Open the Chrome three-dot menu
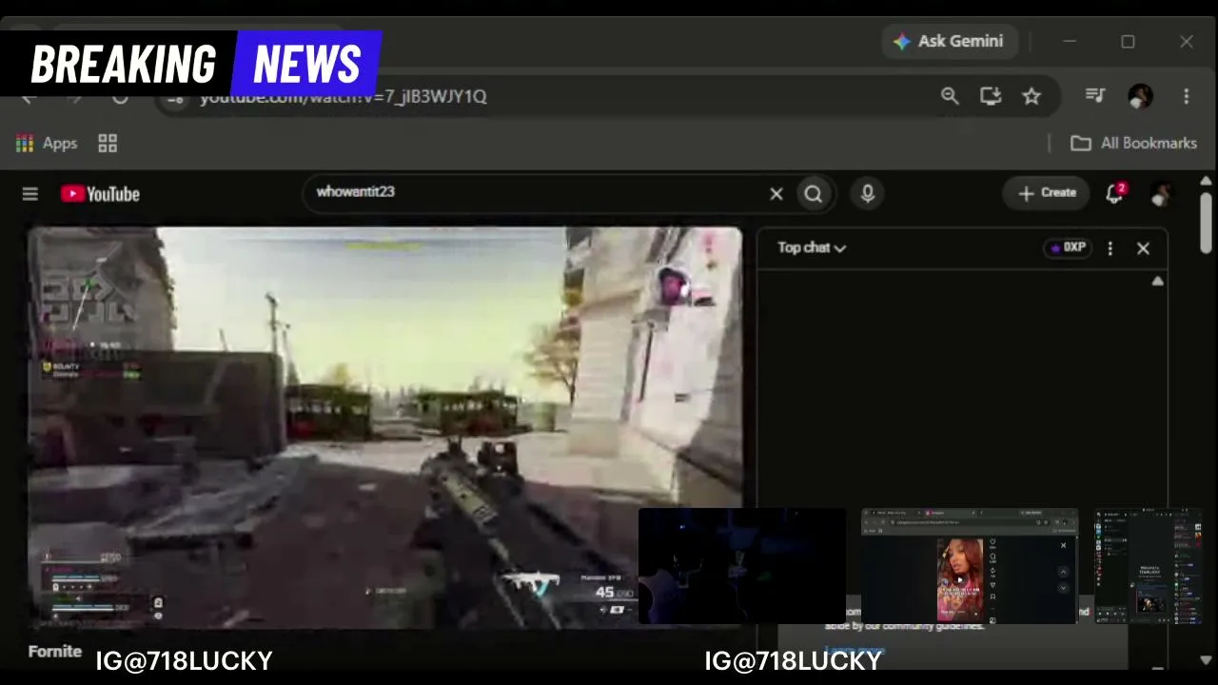1218x685 pixels. pyautogui.click(x=1186, y=96)
